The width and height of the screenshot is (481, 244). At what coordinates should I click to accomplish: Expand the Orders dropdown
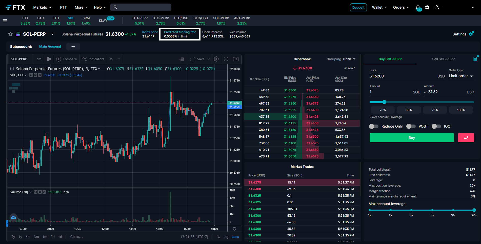(x=401, y=7)
